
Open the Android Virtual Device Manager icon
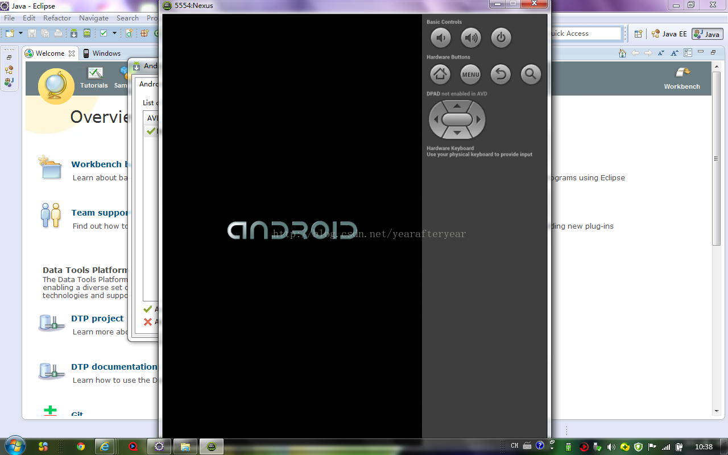tap(86, 34)
